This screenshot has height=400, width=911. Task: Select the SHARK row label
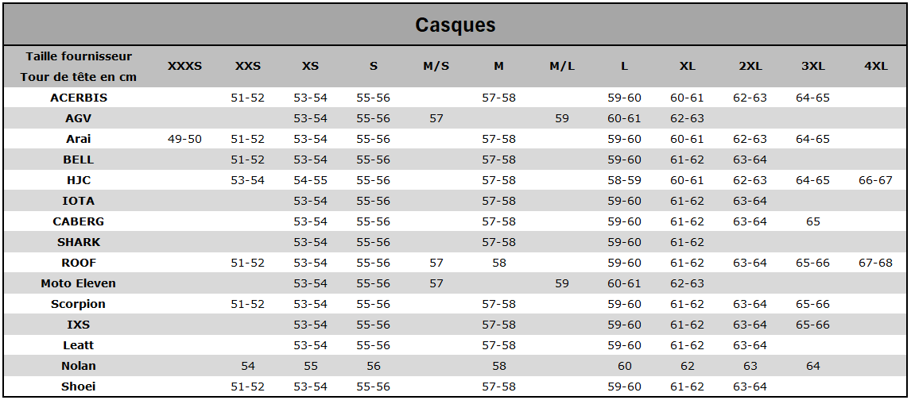(79, 242)
